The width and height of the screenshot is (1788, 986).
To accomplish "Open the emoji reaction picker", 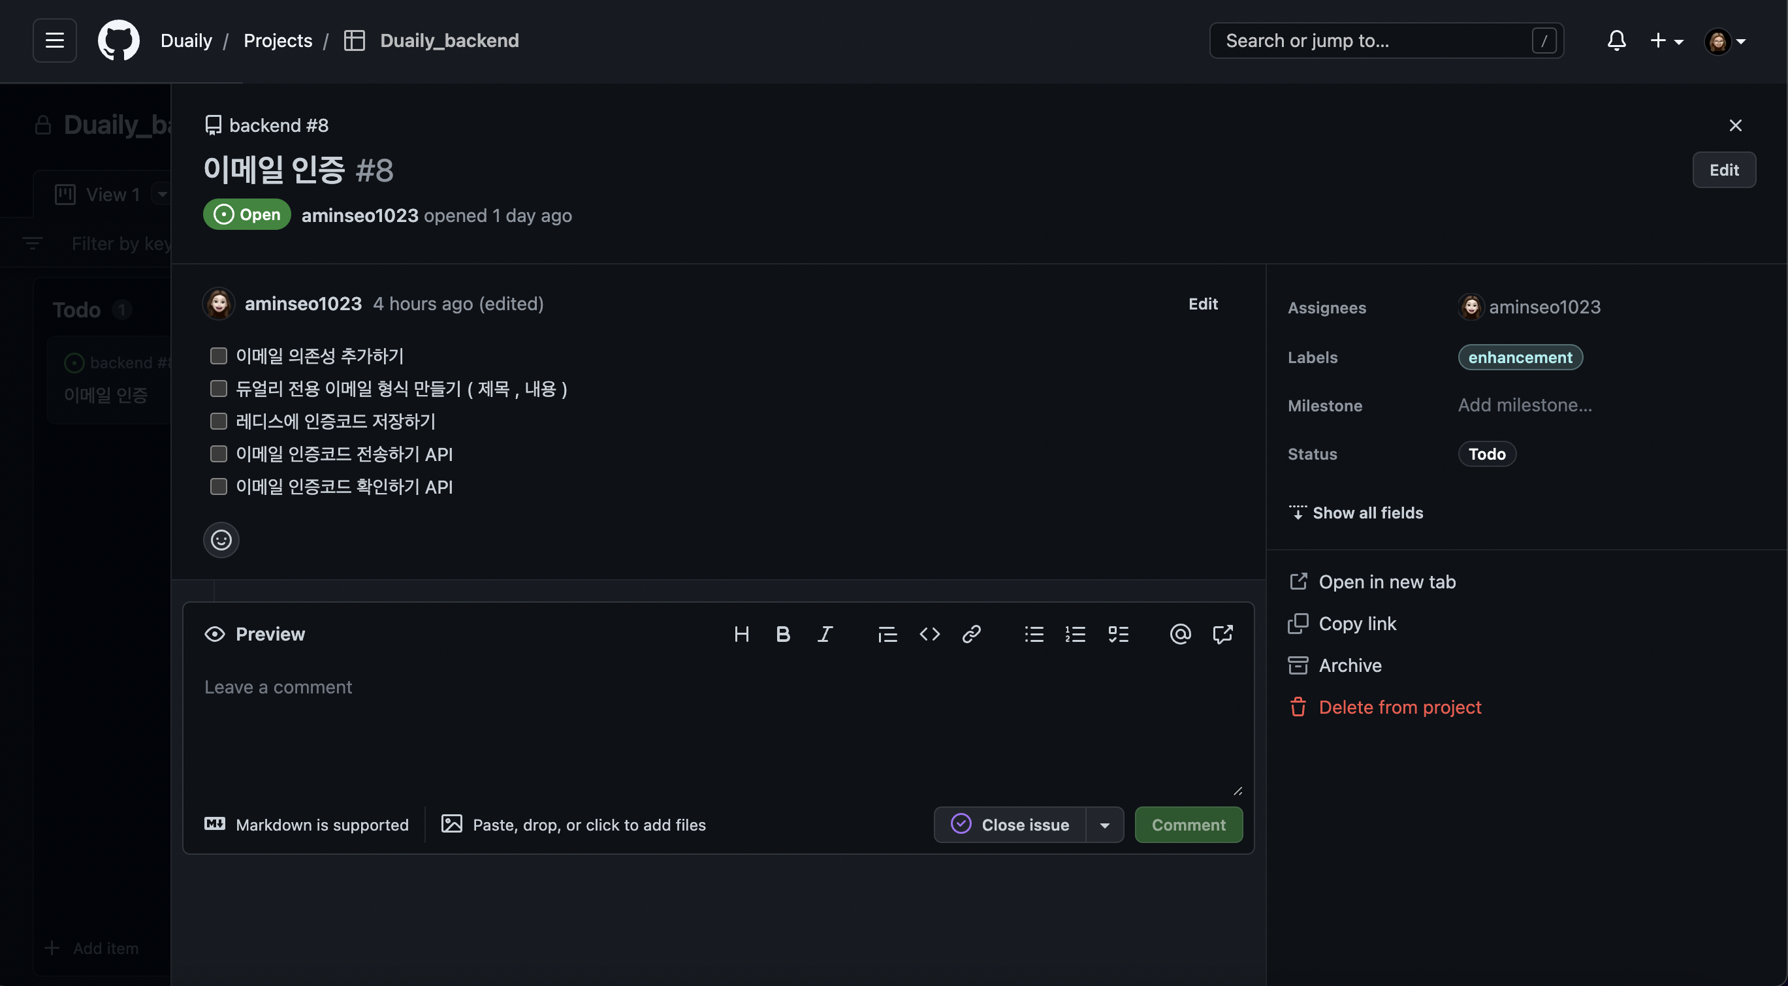I will pos(221,540).
